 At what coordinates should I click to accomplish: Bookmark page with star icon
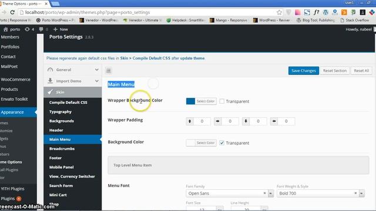[x=279, y=12]
